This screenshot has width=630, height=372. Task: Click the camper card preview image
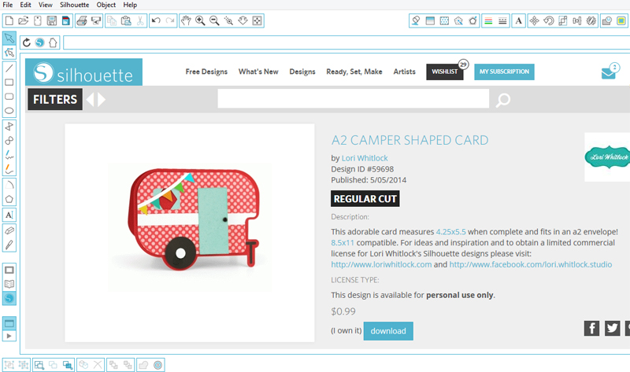[x=190, y=228]
